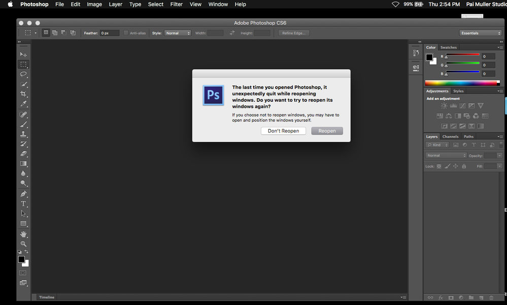
Task: Click the Don't Reopen button
Action: [283, 131]
